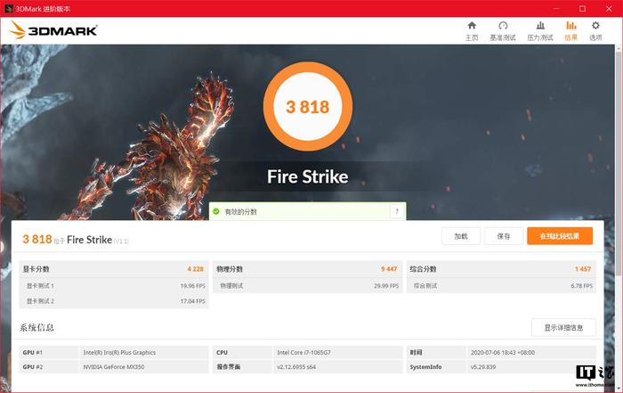623x393 pixels.
Task: Click the Intel(R) Iris(R) Plus Graphics entry
Action: coord(119,352)
